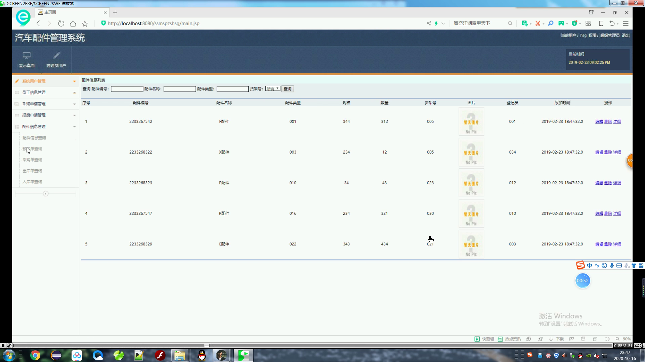The width and height of the screenshot is (645, 362).
Task: Click the Sogou input 中 language toggle
Action: pos(590,265)
